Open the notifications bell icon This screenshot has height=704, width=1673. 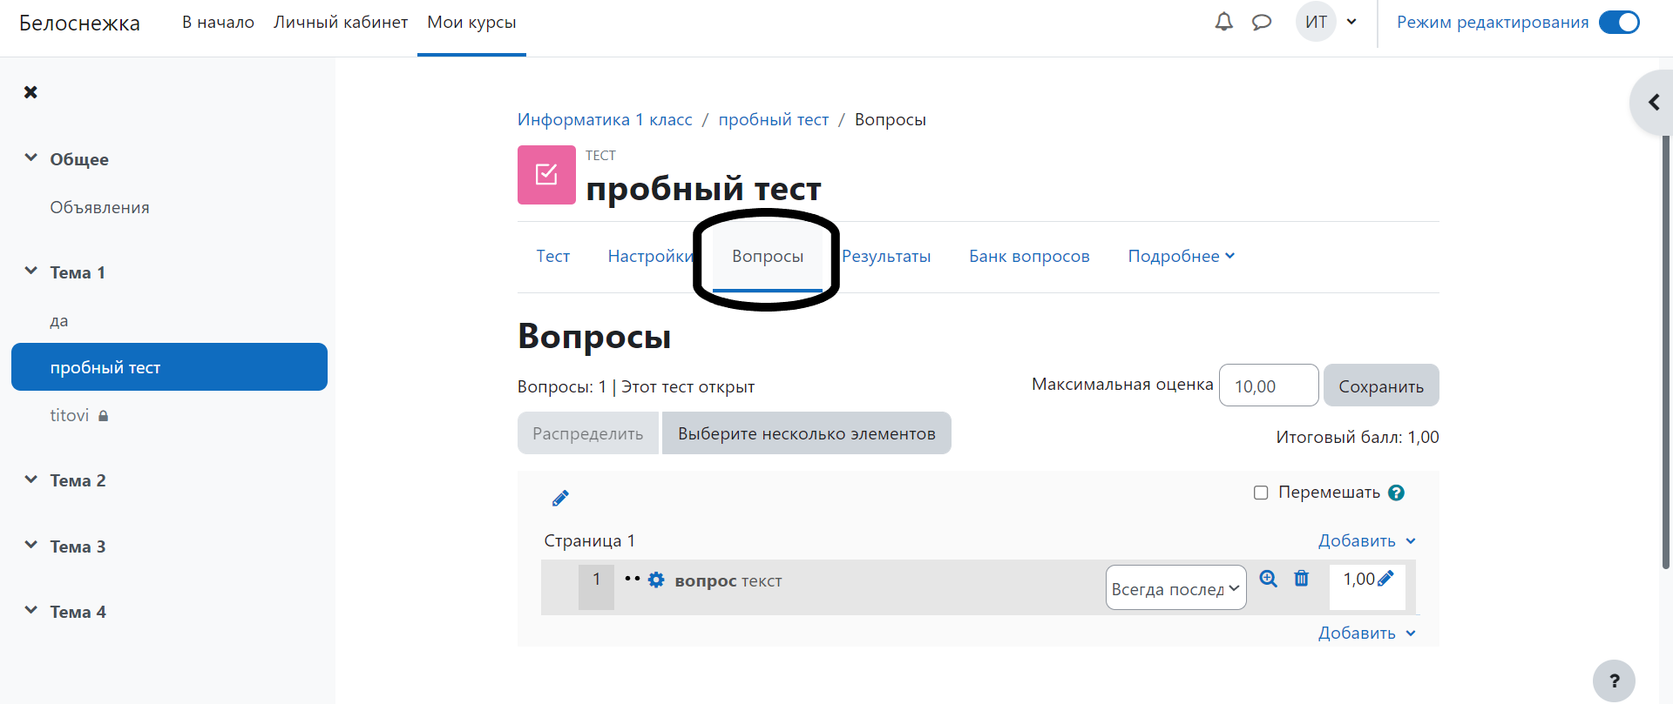click(1223, 22)
